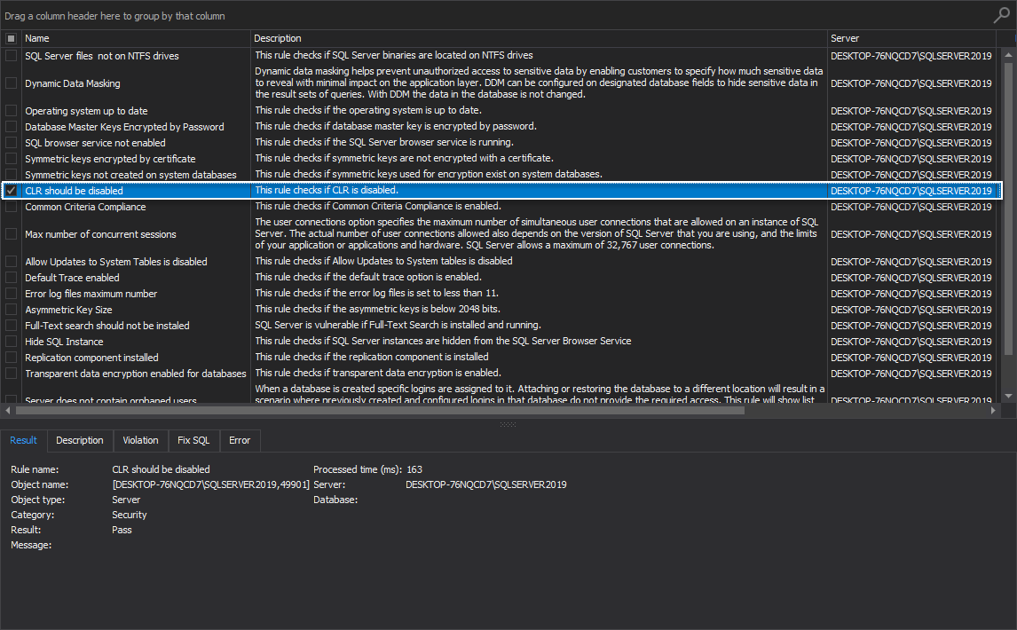Click the Result value 'Pass'
1017x630 pixels.
[122, 530]
